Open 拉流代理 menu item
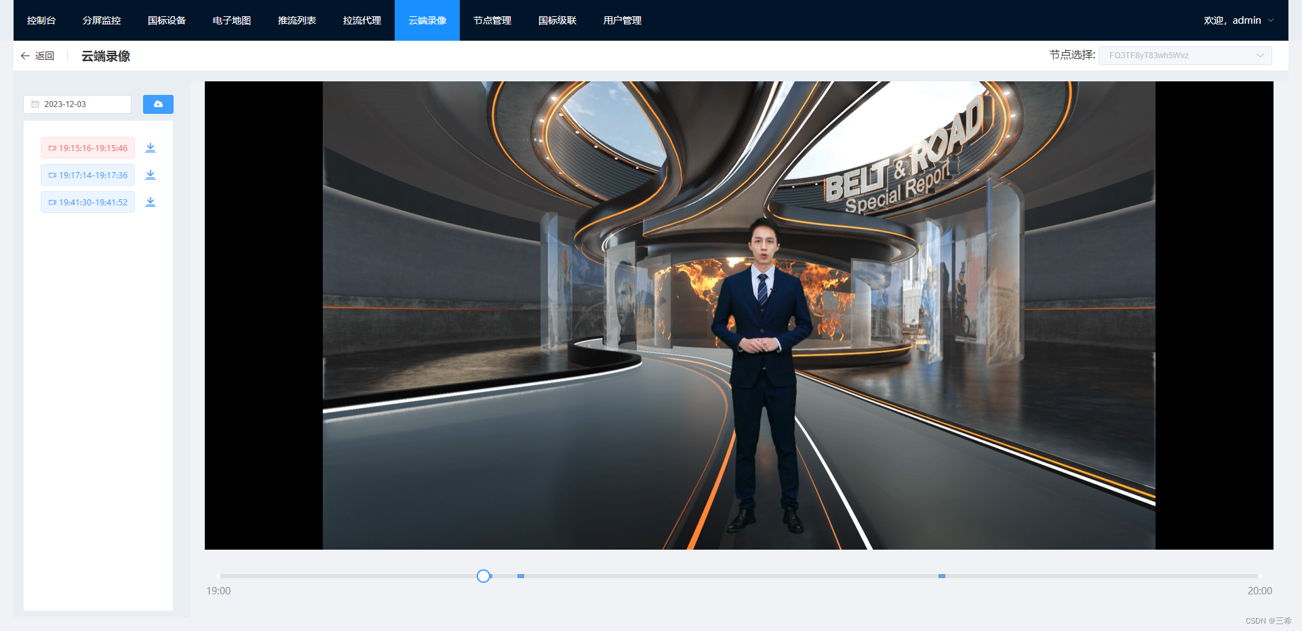This screenshot has width=1302, height=631. tap(362, 20)
